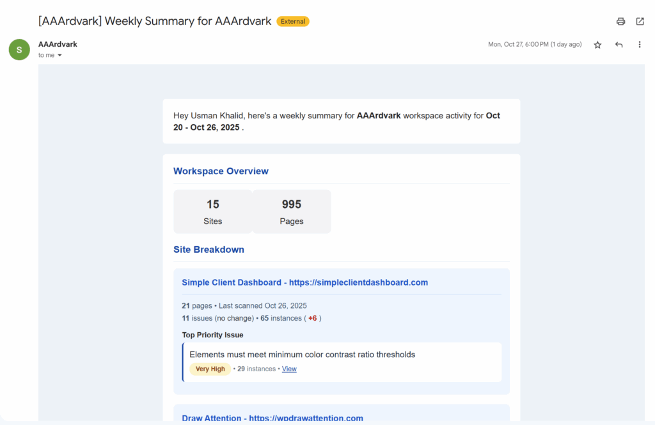Image resolution: width=655 pixels, height=425 pixels.
Task: Select the 15 Sites overview card
Action: 213,211
